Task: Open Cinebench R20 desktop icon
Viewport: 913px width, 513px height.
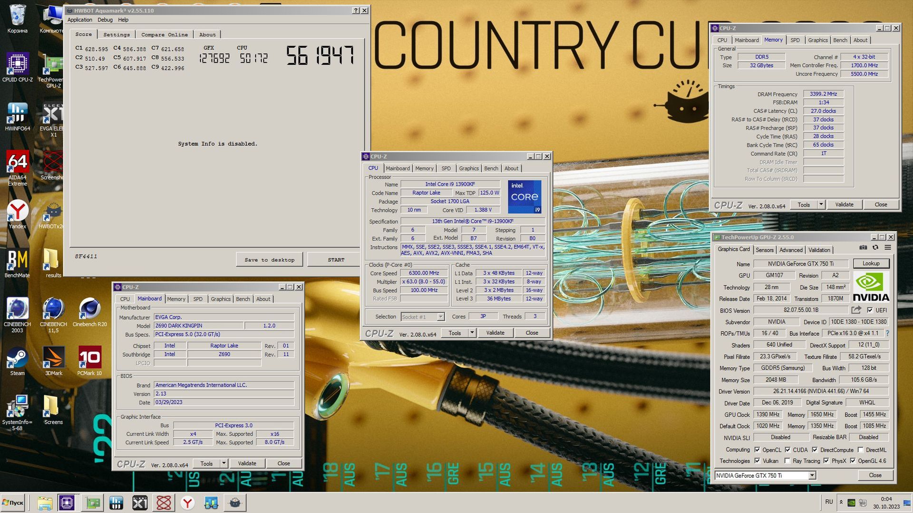Action: coord(89,312)
